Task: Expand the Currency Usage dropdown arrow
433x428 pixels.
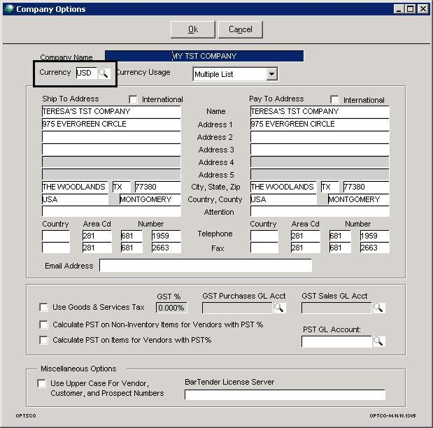Action: point(271,74)
